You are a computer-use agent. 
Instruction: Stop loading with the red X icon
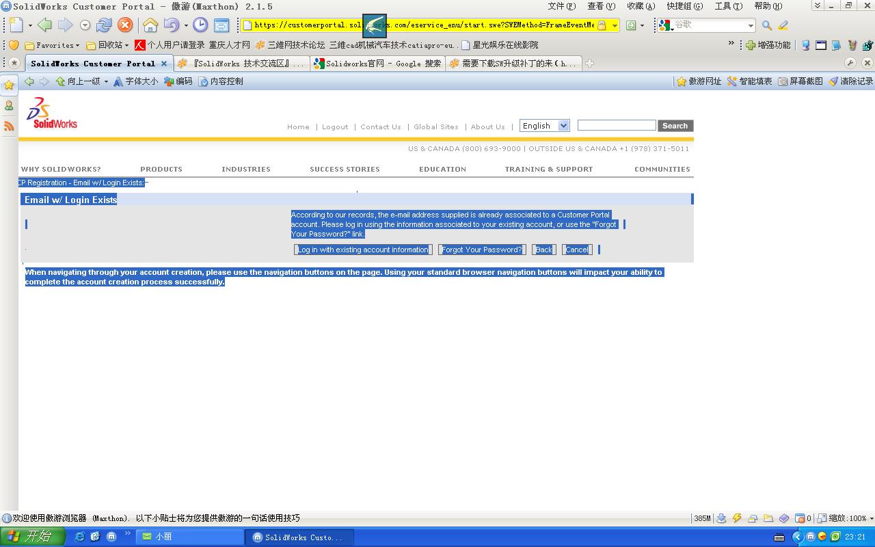point(124,25)
